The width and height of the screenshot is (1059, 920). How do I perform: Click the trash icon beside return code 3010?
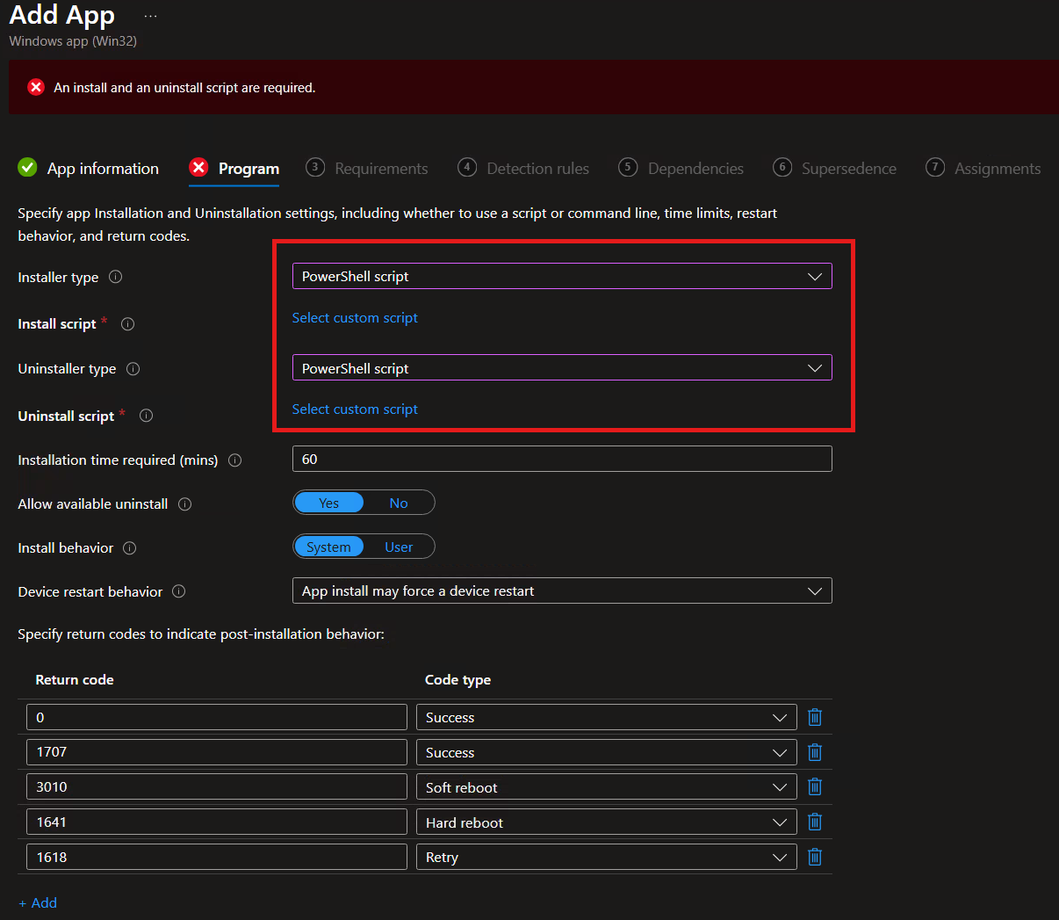coord(814,786)
